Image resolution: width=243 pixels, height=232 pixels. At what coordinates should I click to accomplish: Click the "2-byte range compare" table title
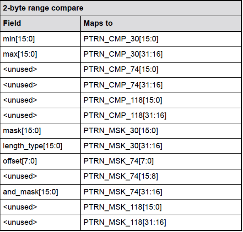click(43, 8)
